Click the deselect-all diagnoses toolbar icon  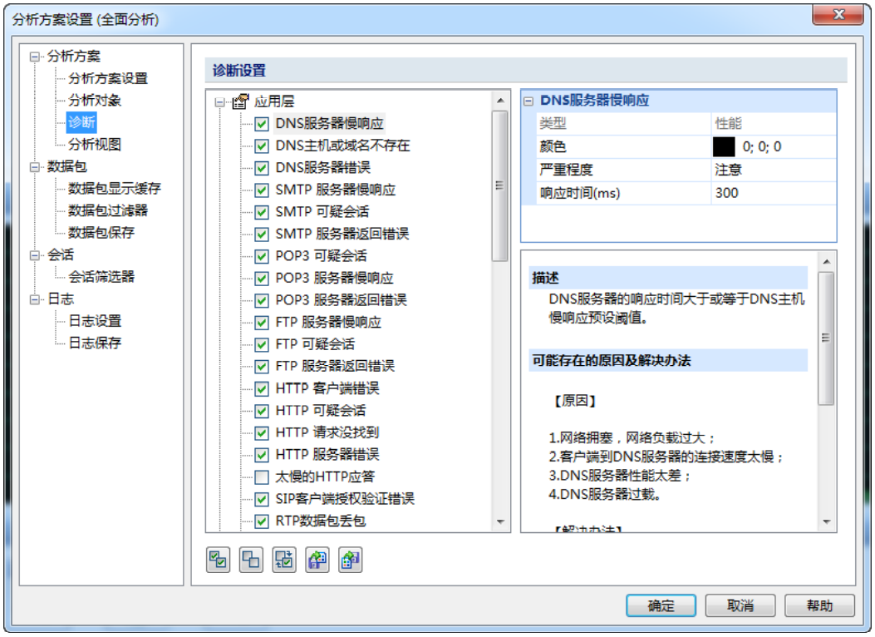pos(251,560)
